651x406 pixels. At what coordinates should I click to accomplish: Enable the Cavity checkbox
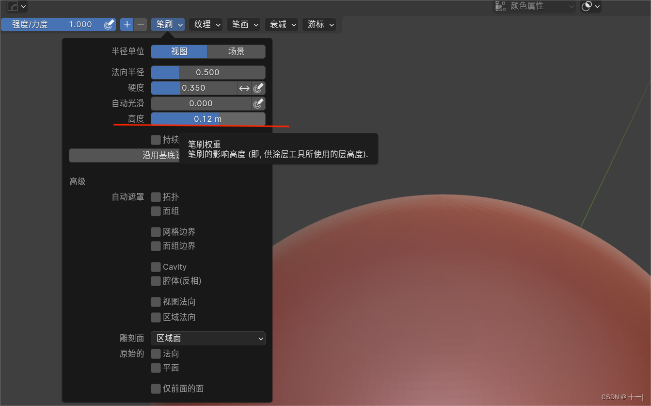point(156,267)
